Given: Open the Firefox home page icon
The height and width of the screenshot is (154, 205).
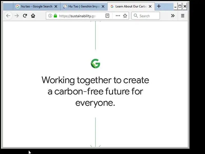Looking at the screenshot, I should (x=33, y=16).
